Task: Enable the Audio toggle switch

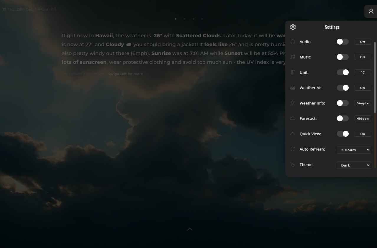Action: [x=342, y=42]
